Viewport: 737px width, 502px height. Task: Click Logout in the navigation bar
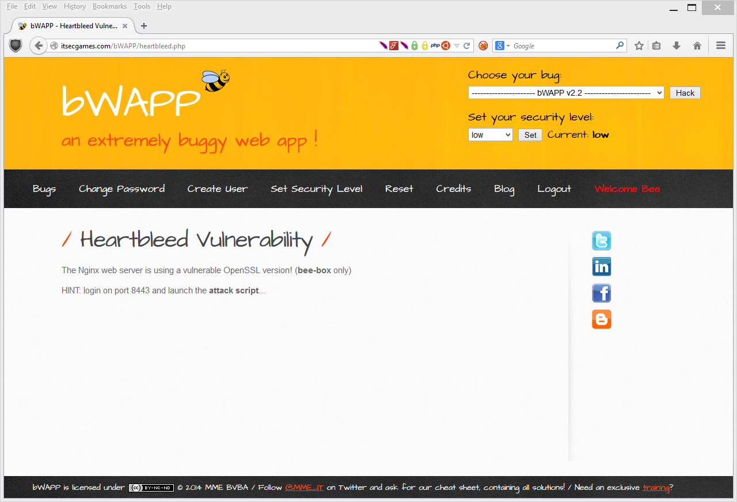coord(554,189)
